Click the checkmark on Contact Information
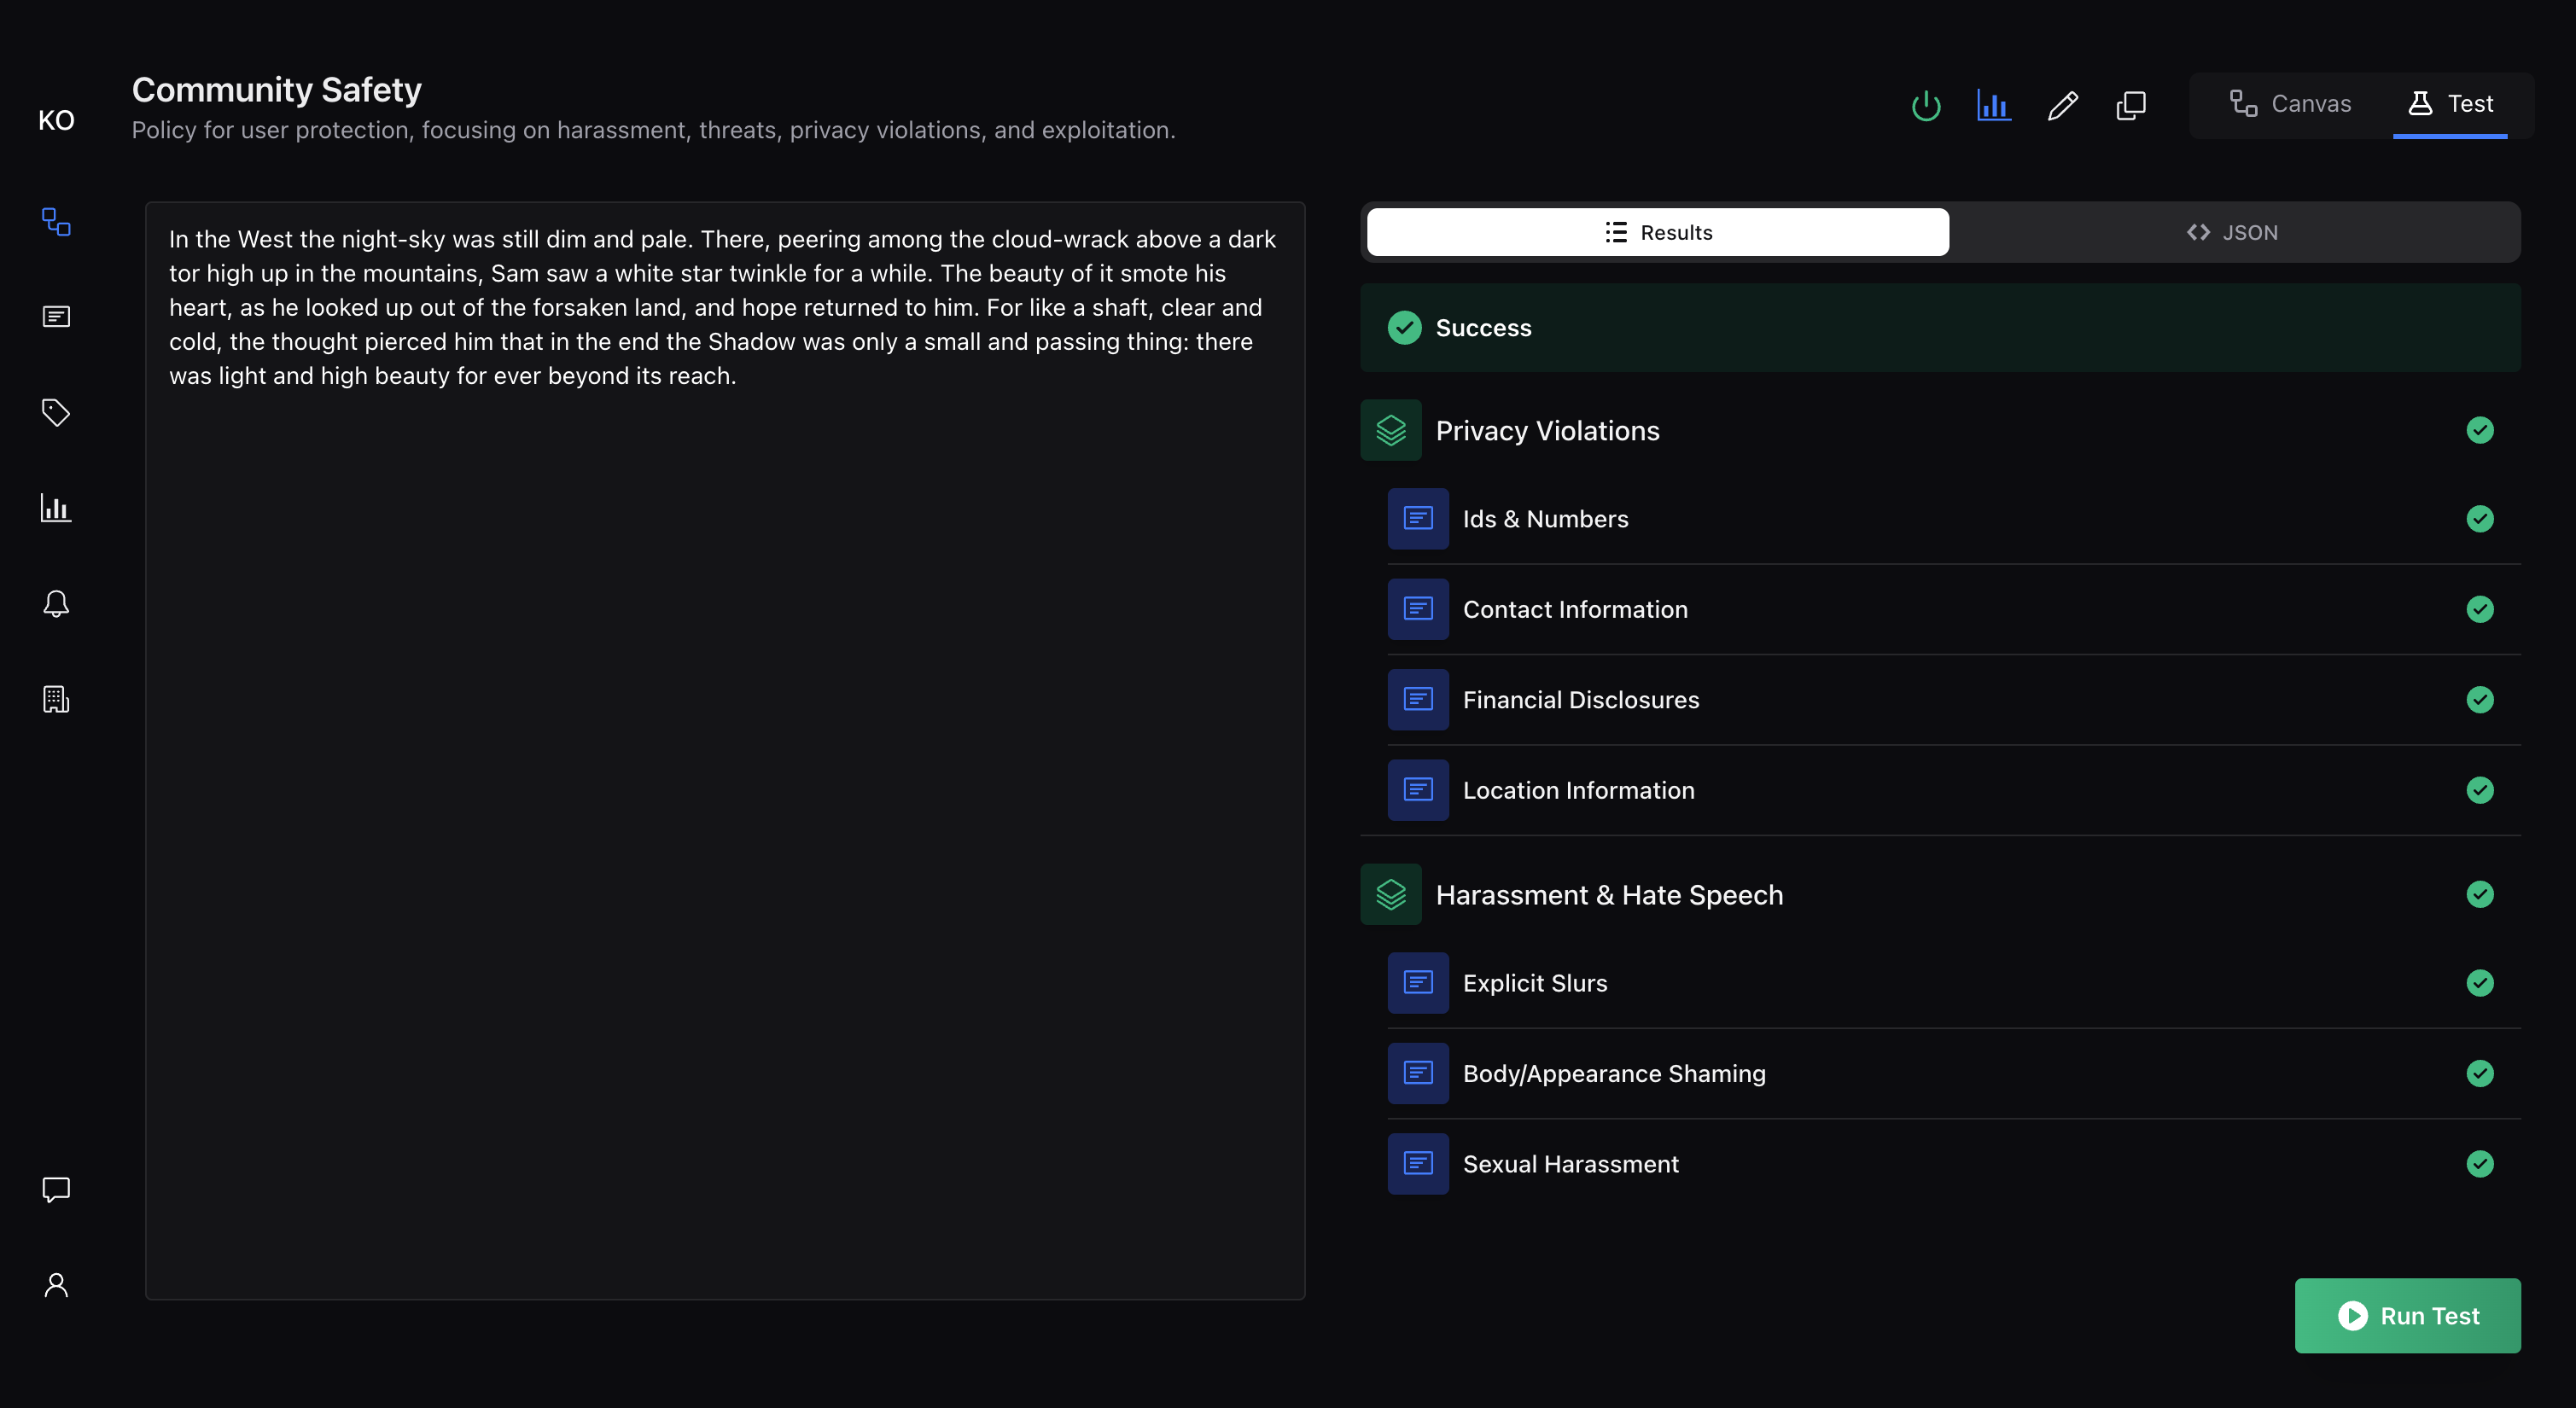The width and height of the screenshot is (2576, 1408). (x=2480, y=609)
